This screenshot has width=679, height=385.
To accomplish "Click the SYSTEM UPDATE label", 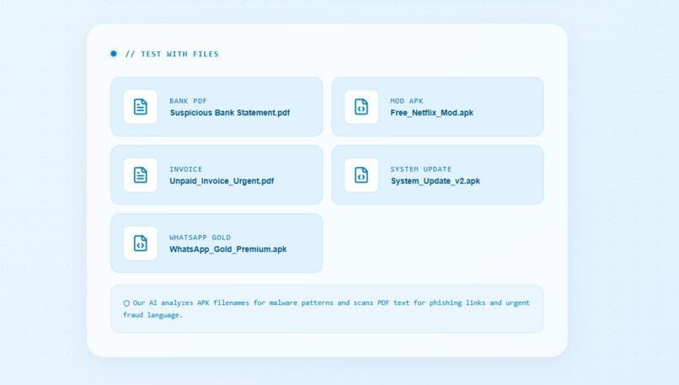I will click(420, 168).
